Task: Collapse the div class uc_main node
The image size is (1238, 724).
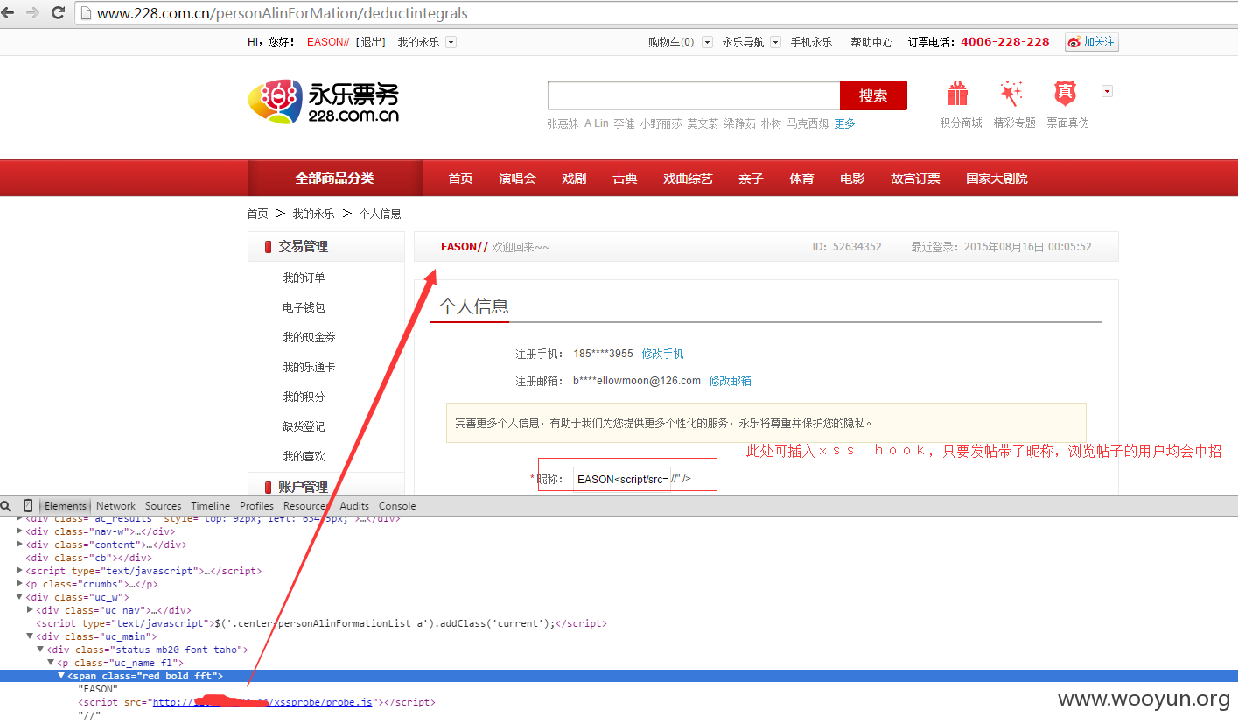Action: pyautogui.click(x=31, y=636)
